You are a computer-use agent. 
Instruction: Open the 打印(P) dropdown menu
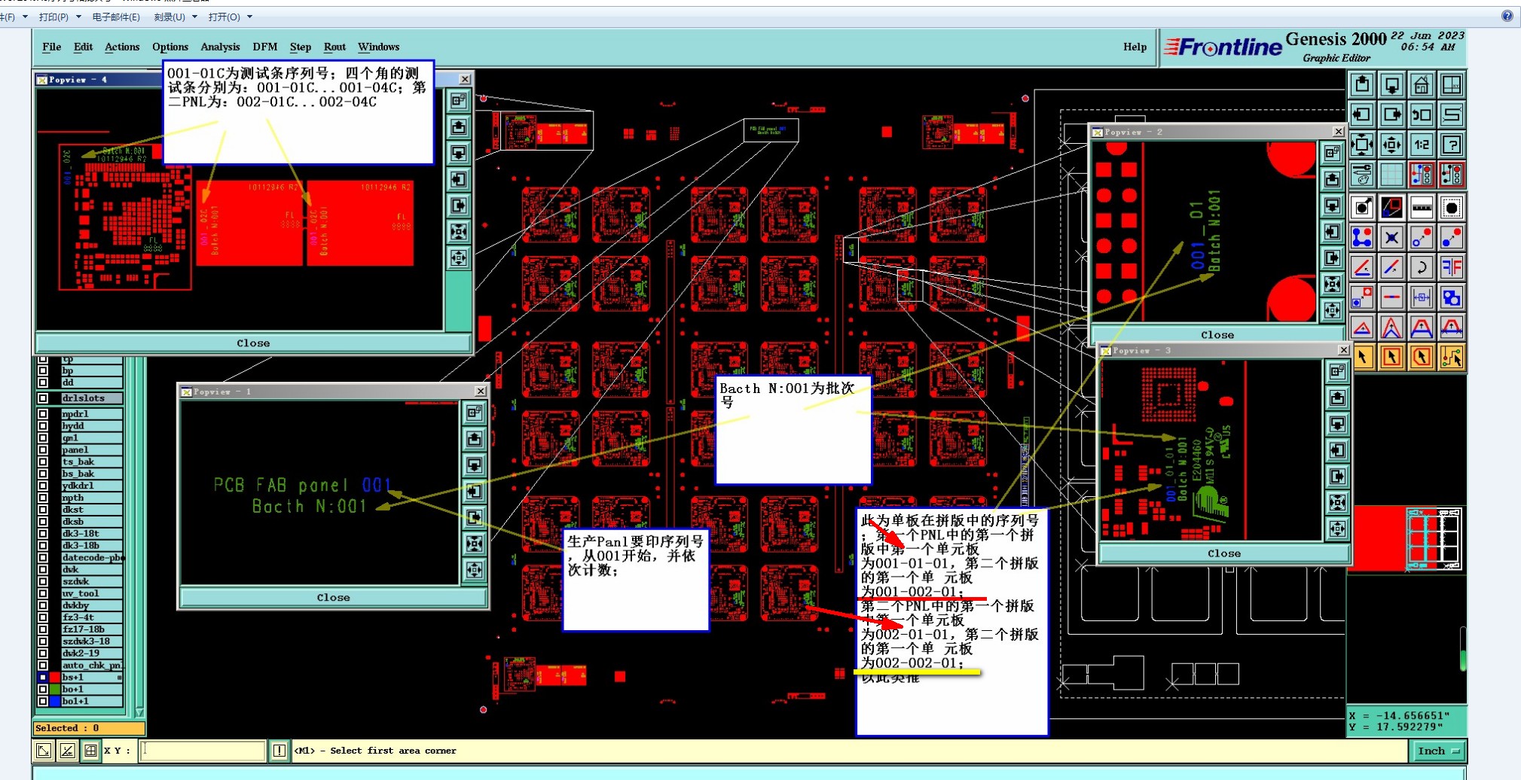[x=59, y=17]
